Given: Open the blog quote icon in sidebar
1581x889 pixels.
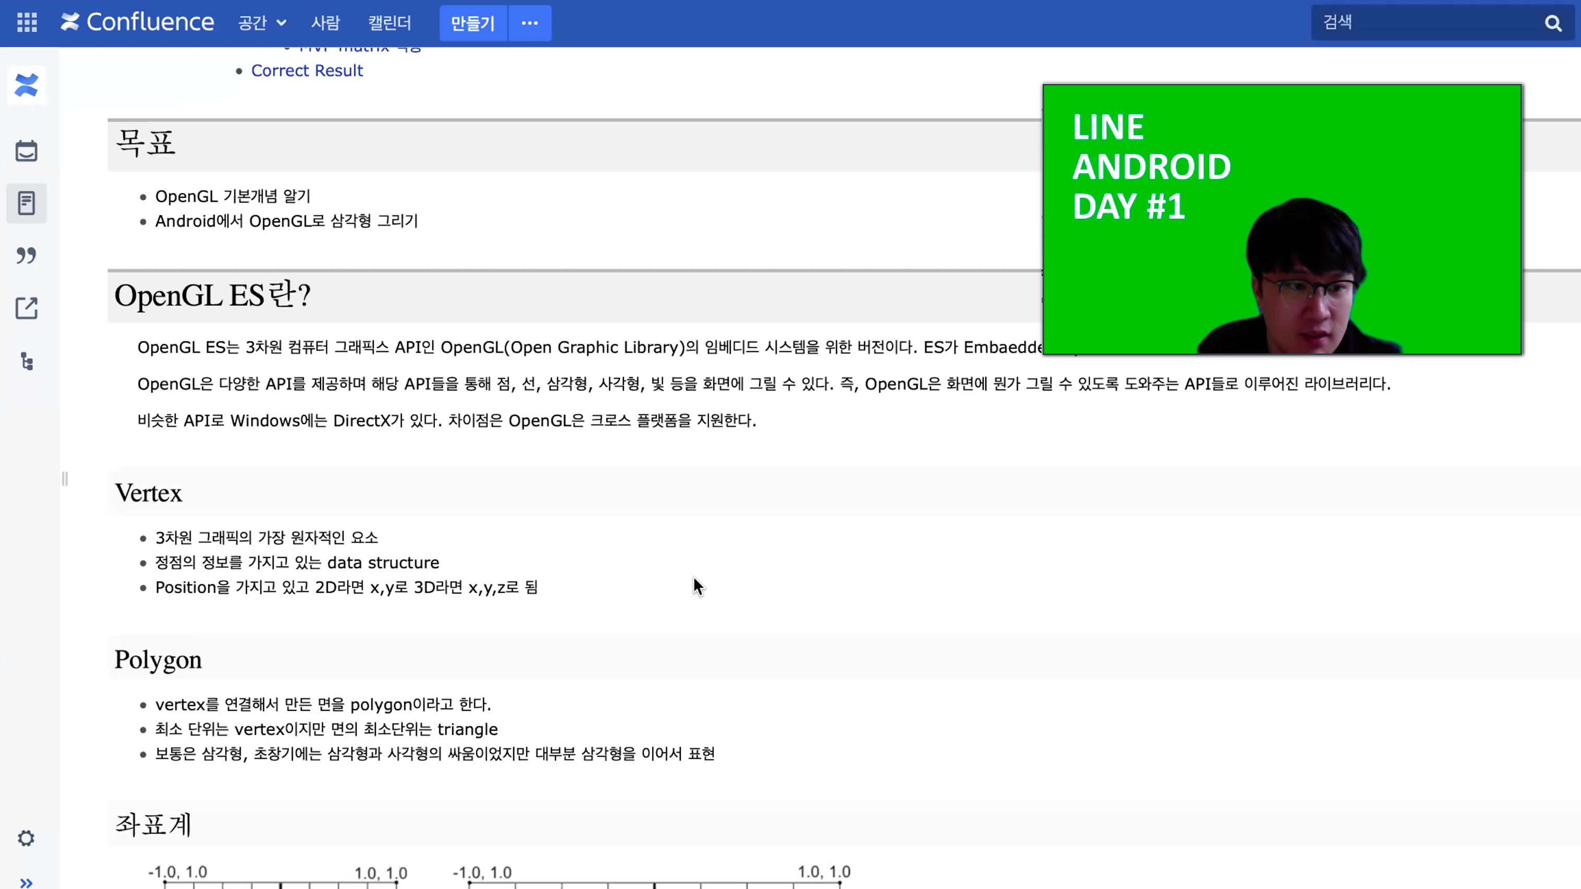Looking at the screenshot, I should pos(27,255).
